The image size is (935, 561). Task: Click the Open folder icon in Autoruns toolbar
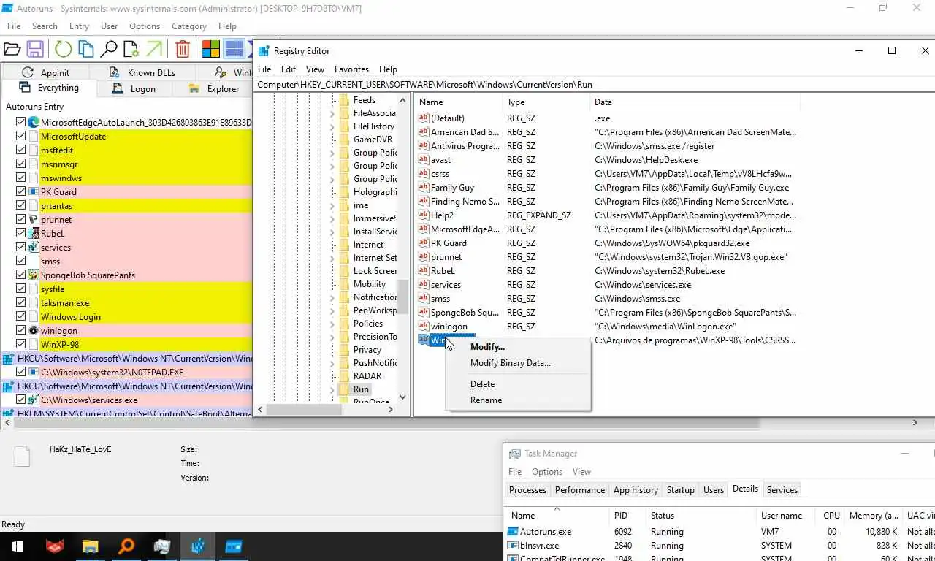coord(12,49)
